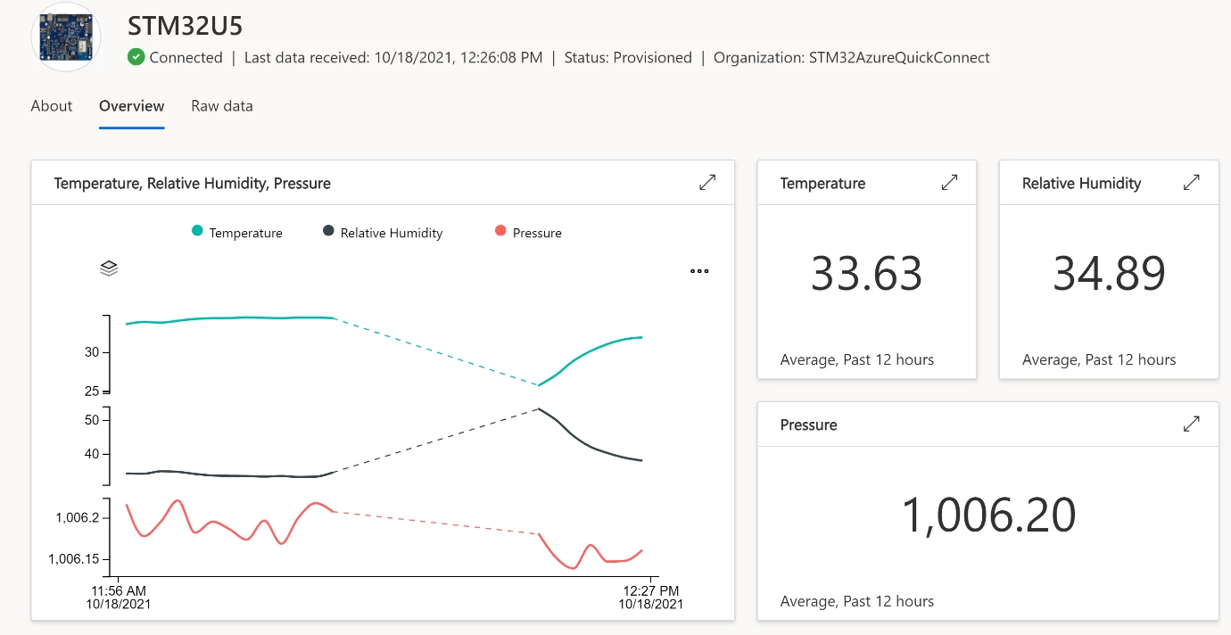The width and height of the screenshot is (1231, 635).
Task: Open the Raw data tab
Action: point(222,106)
